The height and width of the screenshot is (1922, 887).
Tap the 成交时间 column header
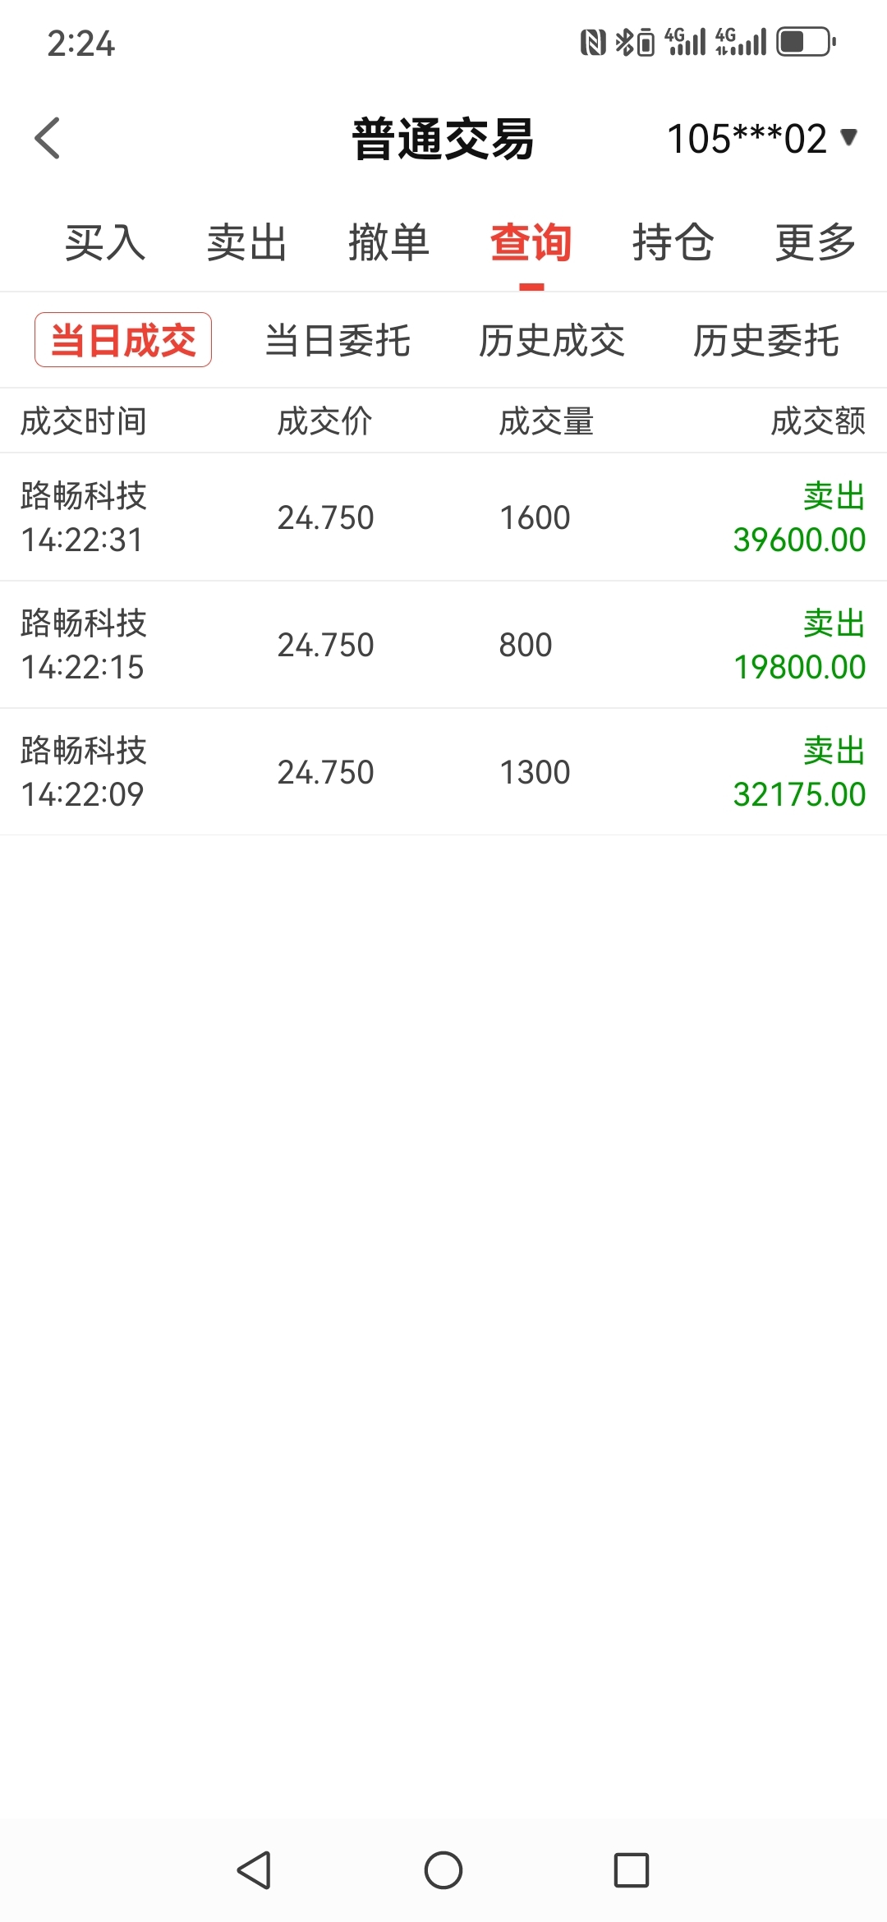tap(84, 421)
